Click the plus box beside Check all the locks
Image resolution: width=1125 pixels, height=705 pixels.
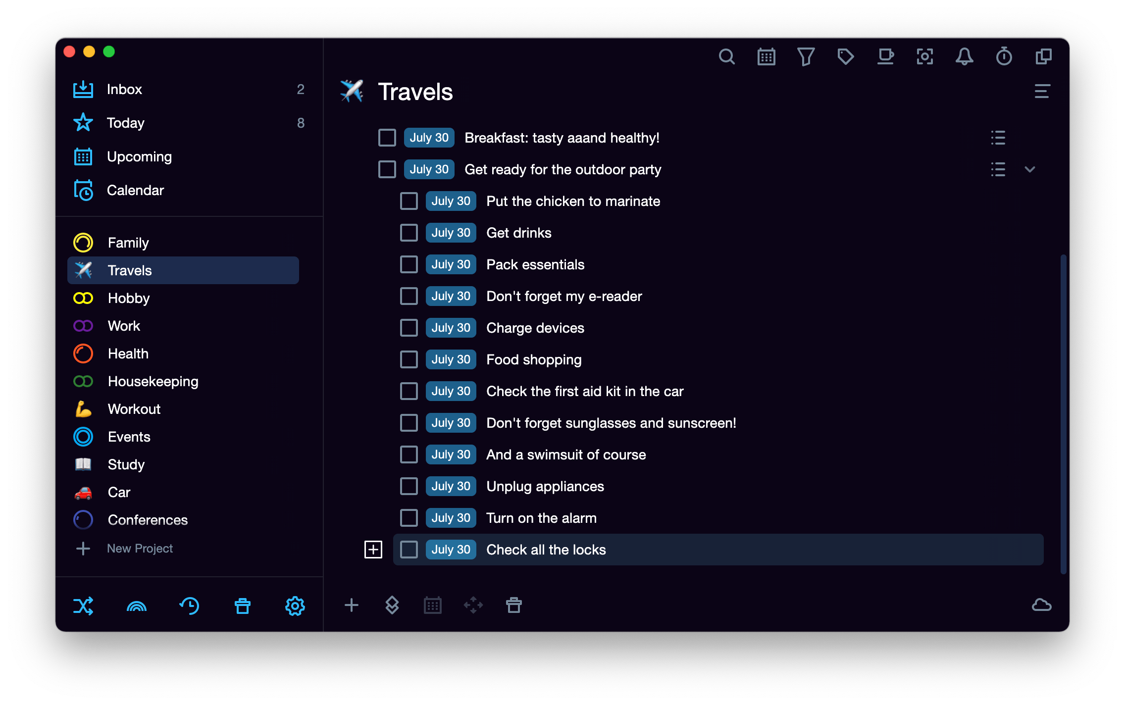373,550
